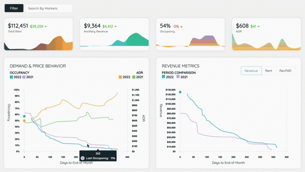
Task: Click the teal starting data point on Revenue chart
Action: (180, 93)
